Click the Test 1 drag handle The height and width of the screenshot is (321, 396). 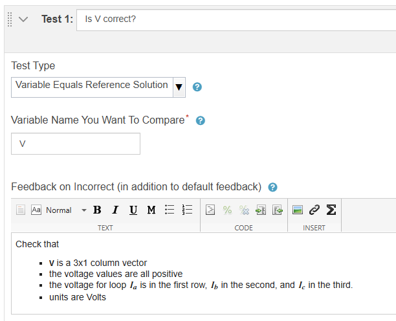point(10,19)
